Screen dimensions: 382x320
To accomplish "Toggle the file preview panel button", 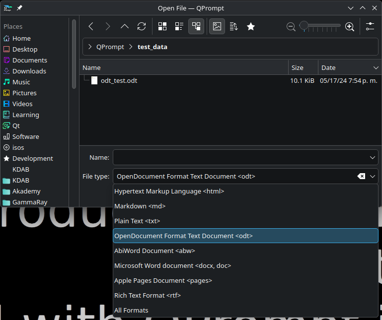I will 217,27.
